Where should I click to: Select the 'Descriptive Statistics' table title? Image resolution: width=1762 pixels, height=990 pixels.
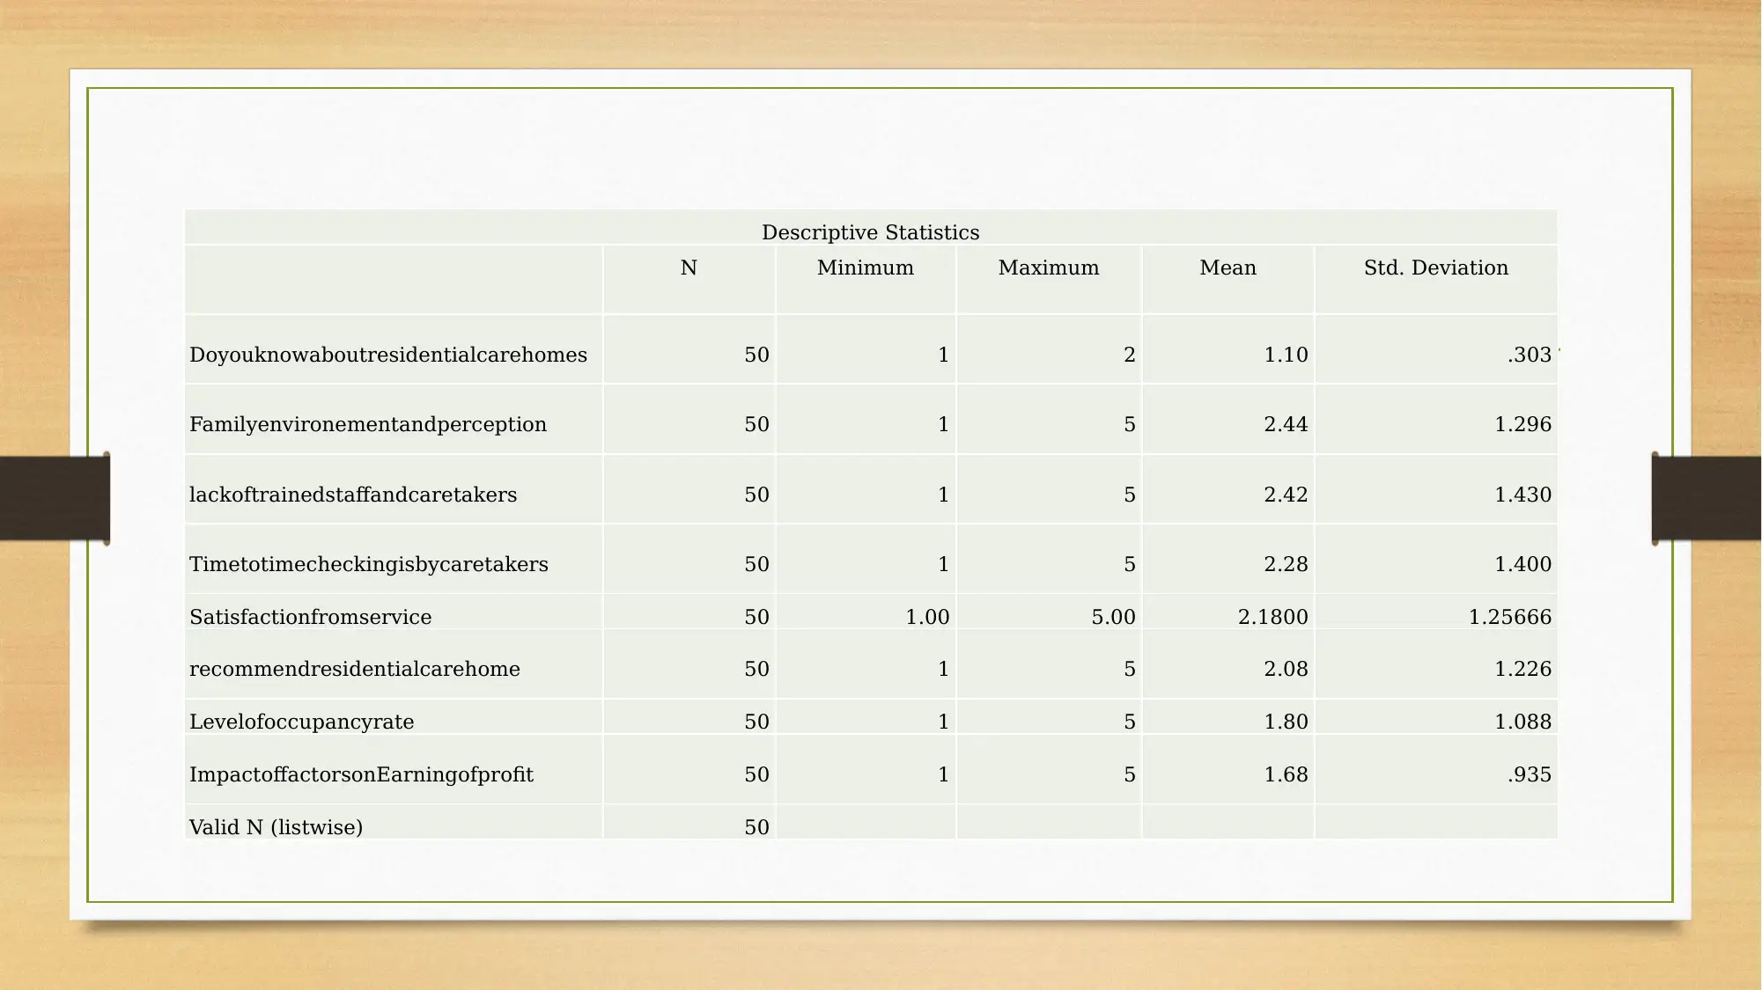[x=870, y=232]
